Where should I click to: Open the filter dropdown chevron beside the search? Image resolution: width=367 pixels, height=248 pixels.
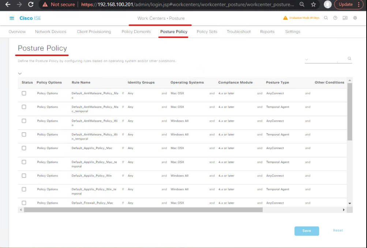click(x=307, y=60)
